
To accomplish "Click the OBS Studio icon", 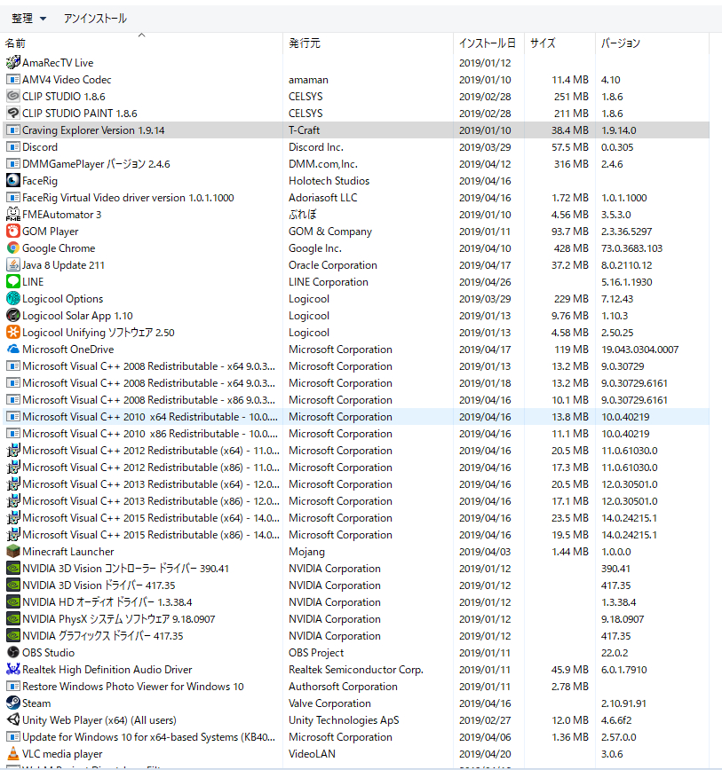I will click(12, 653).
